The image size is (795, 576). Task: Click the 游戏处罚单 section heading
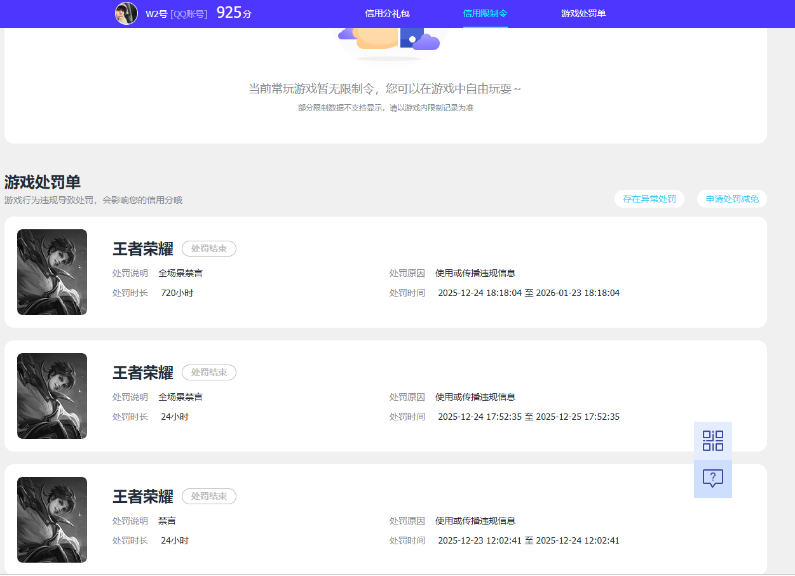click(x=43, y=182)
